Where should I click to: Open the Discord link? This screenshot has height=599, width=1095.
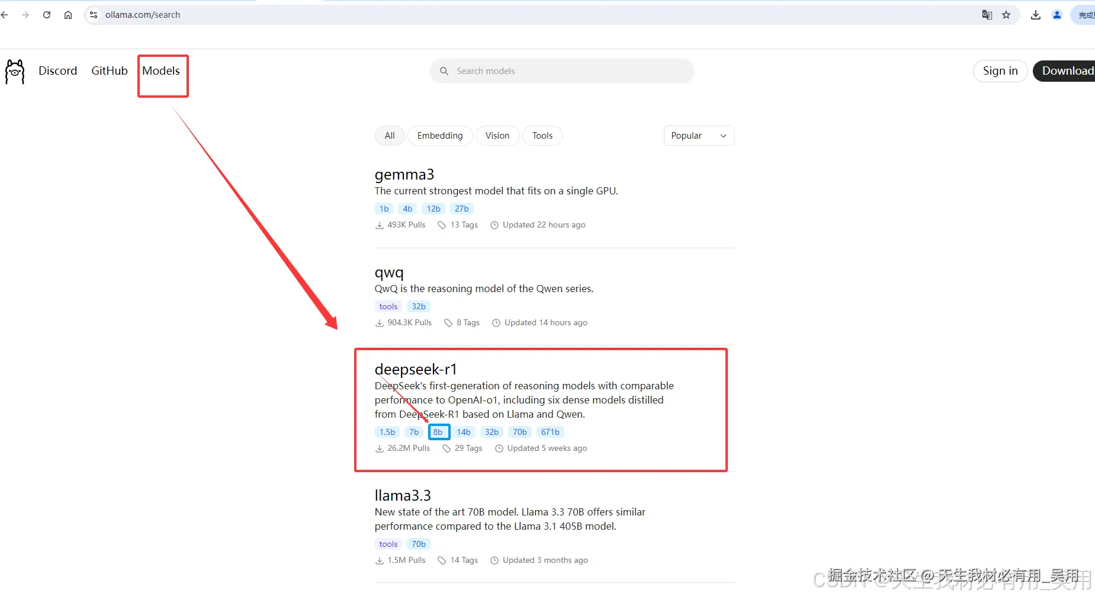tap(58, 71)
